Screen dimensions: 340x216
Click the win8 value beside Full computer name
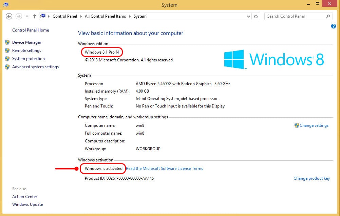point(140,133)
